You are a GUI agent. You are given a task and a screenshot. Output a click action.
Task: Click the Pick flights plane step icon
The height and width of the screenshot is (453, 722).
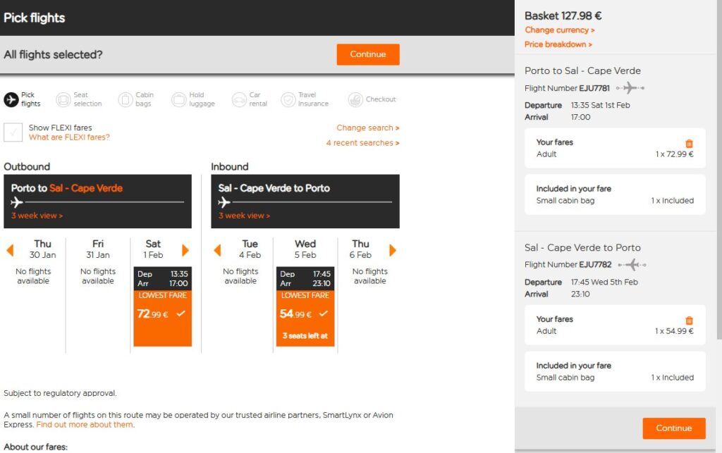tap(11, 99)
